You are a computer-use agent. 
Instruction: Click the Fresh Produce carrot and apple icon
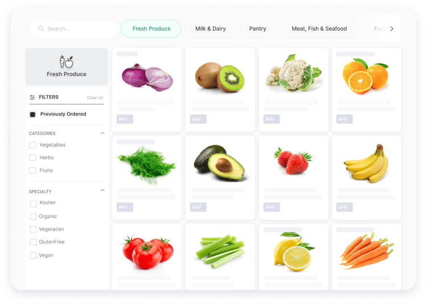point(67,61)
